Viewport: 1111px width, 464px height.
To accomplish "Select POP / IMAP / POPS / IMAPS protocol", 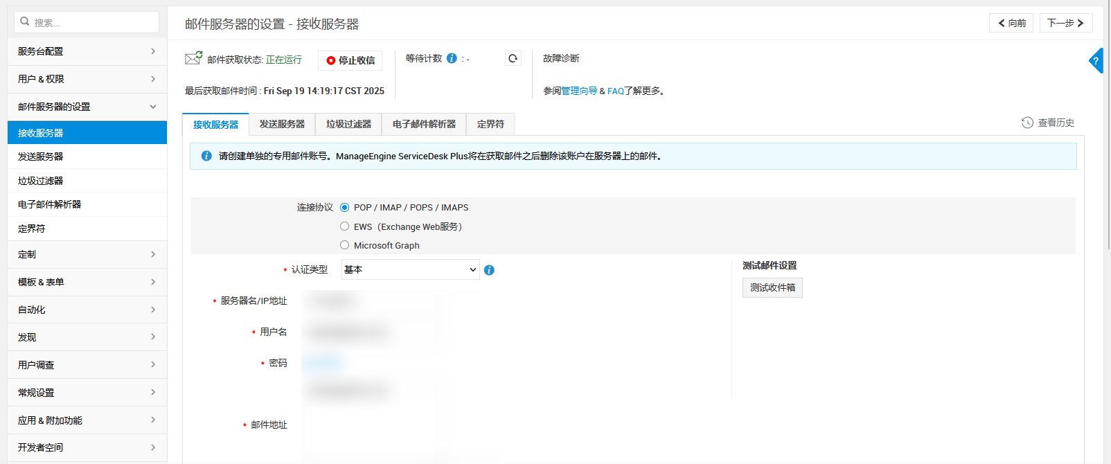I will (x=344, y=207).
